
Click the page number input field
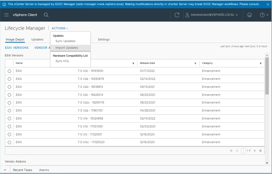click(x=243, y=151)
